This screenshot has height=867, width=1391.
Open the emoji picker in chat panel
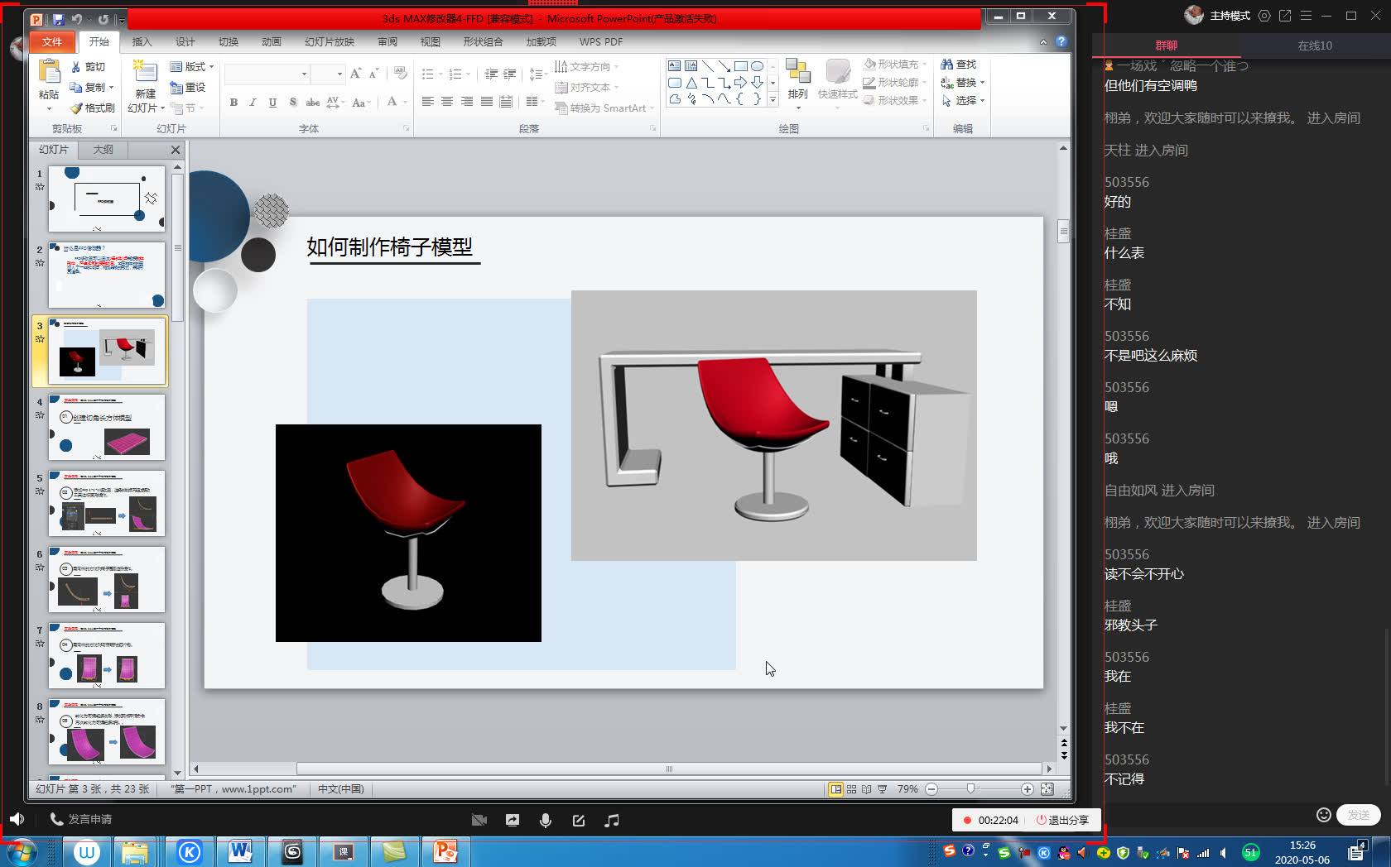[x=1324, y=815]
